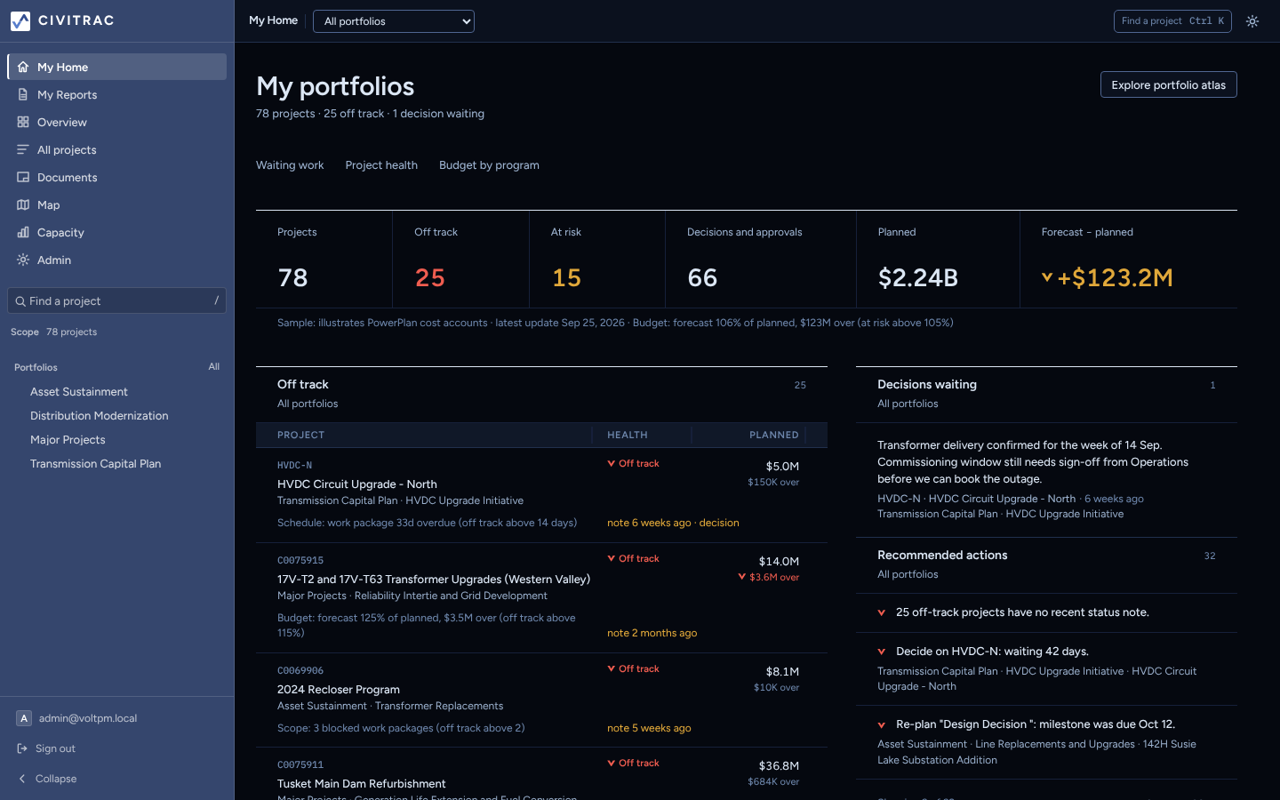Click the Collapse chevron icon
The height and width of the screenshot is (800, 1280).
pos(23,779)
